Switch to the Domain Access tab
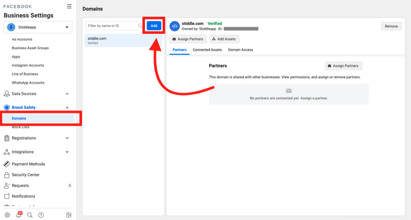The height and width of the screenshot is (220, 411). tap(240, 50)
